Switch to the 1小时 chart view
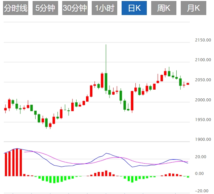The width and height of the screenshot is (214, 194). pos(104,8)
